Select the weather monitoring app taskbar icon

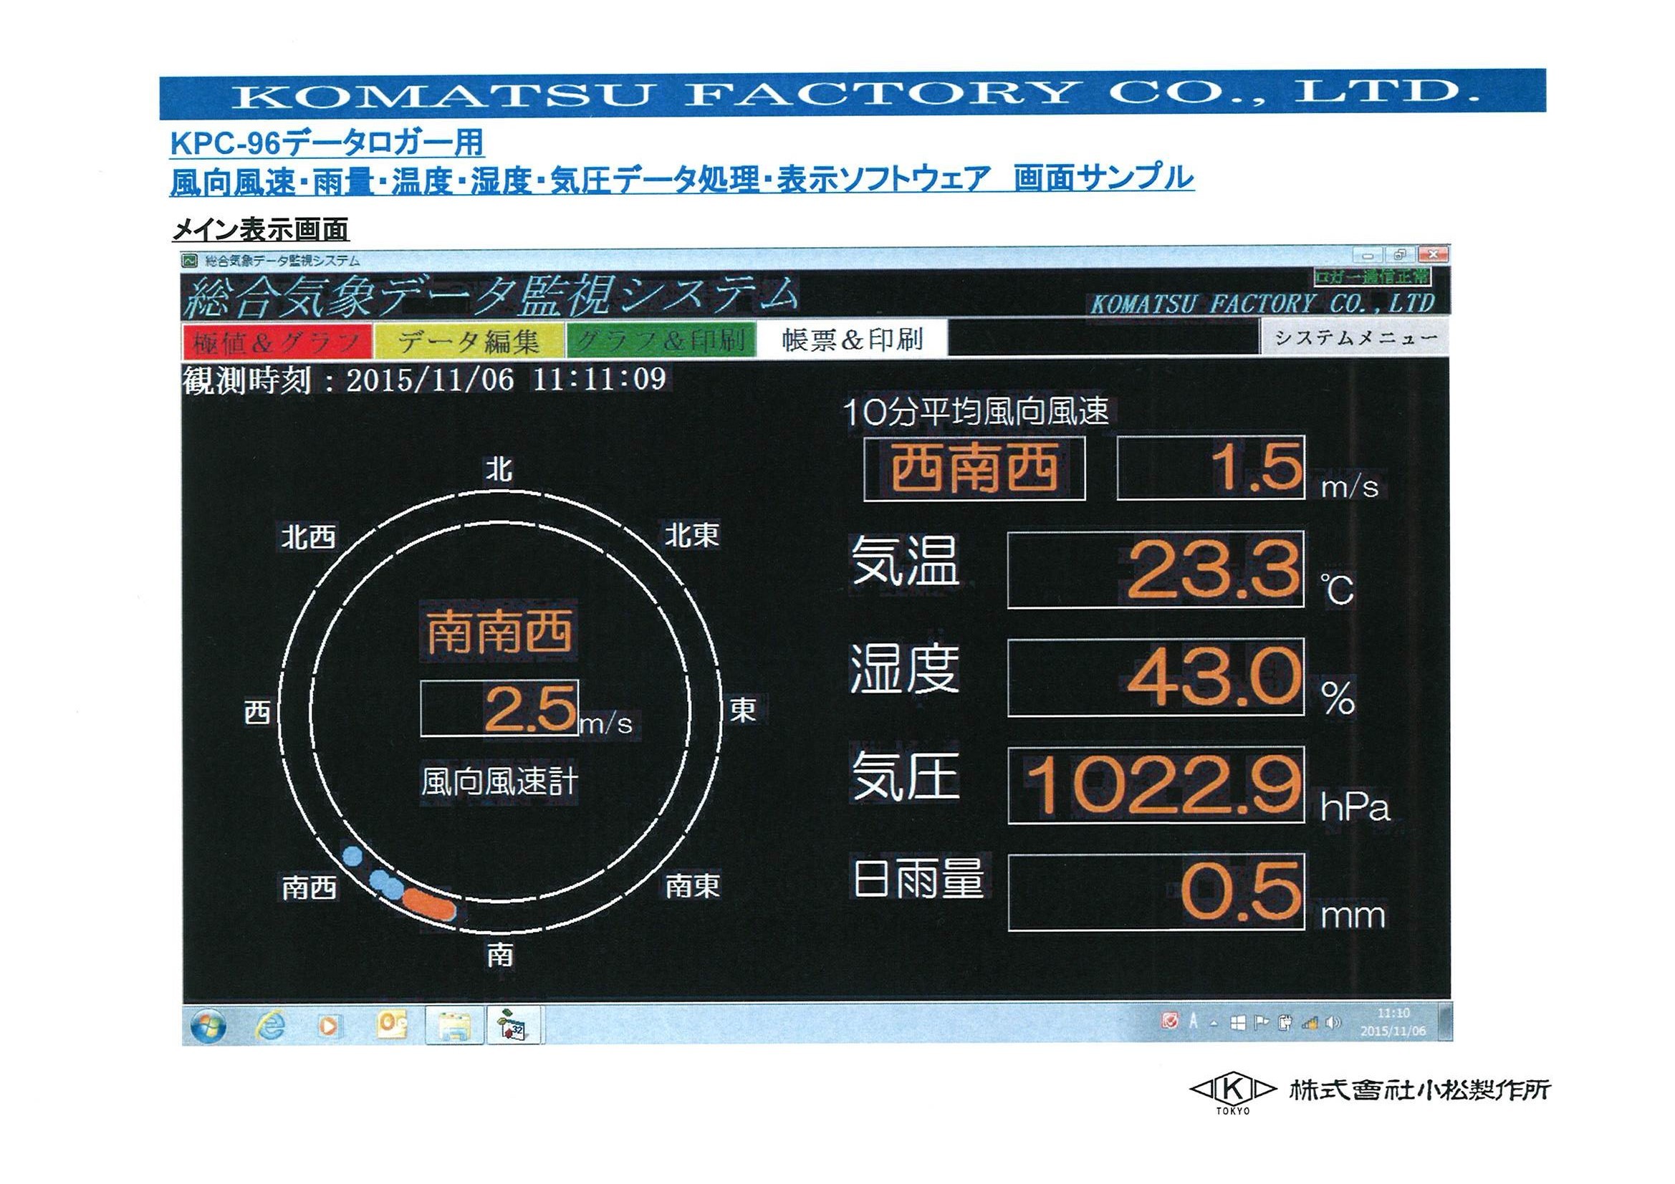click(x=514, y=1026)
